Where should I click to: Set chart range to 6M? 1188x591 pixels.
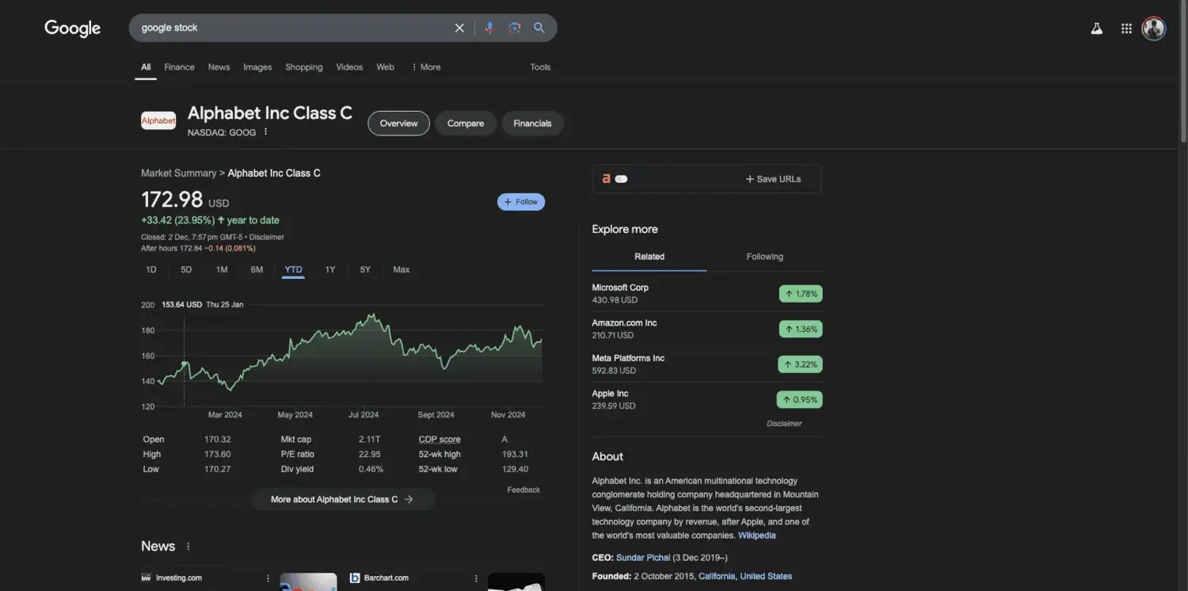(257, 270)
